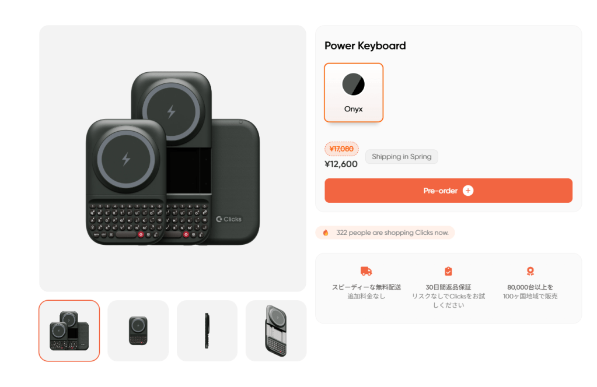
Task: Click the 30日間返品保証 text
Action: [x=448, y=287]
